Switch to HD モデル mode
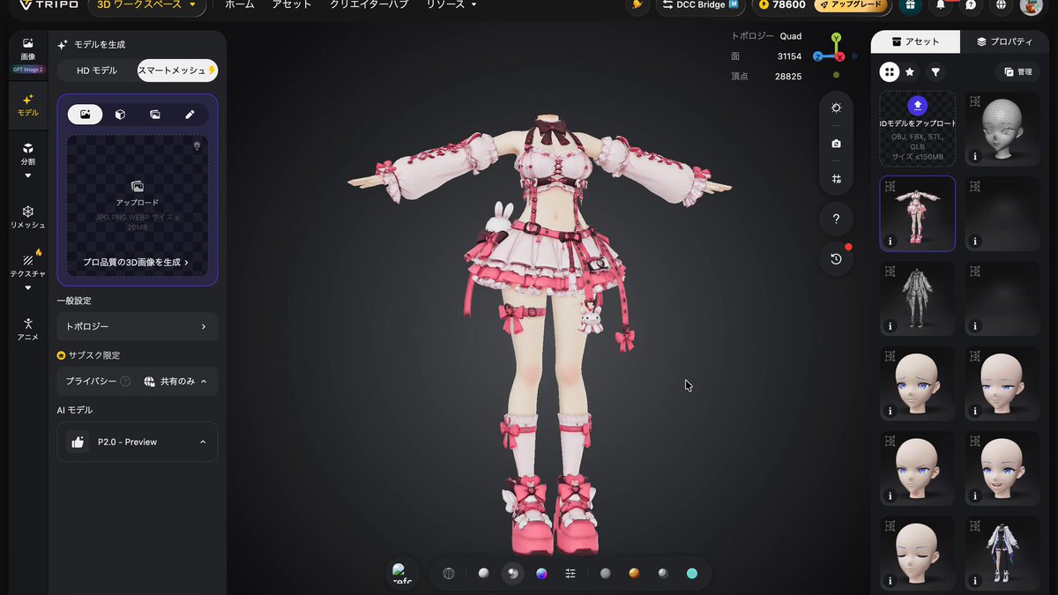The image size is (1058, 595). tap(97, 71)
